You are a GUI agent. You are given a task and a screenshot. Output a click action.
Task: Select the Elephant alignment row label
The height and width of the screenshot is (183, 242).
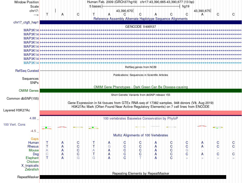32,158
